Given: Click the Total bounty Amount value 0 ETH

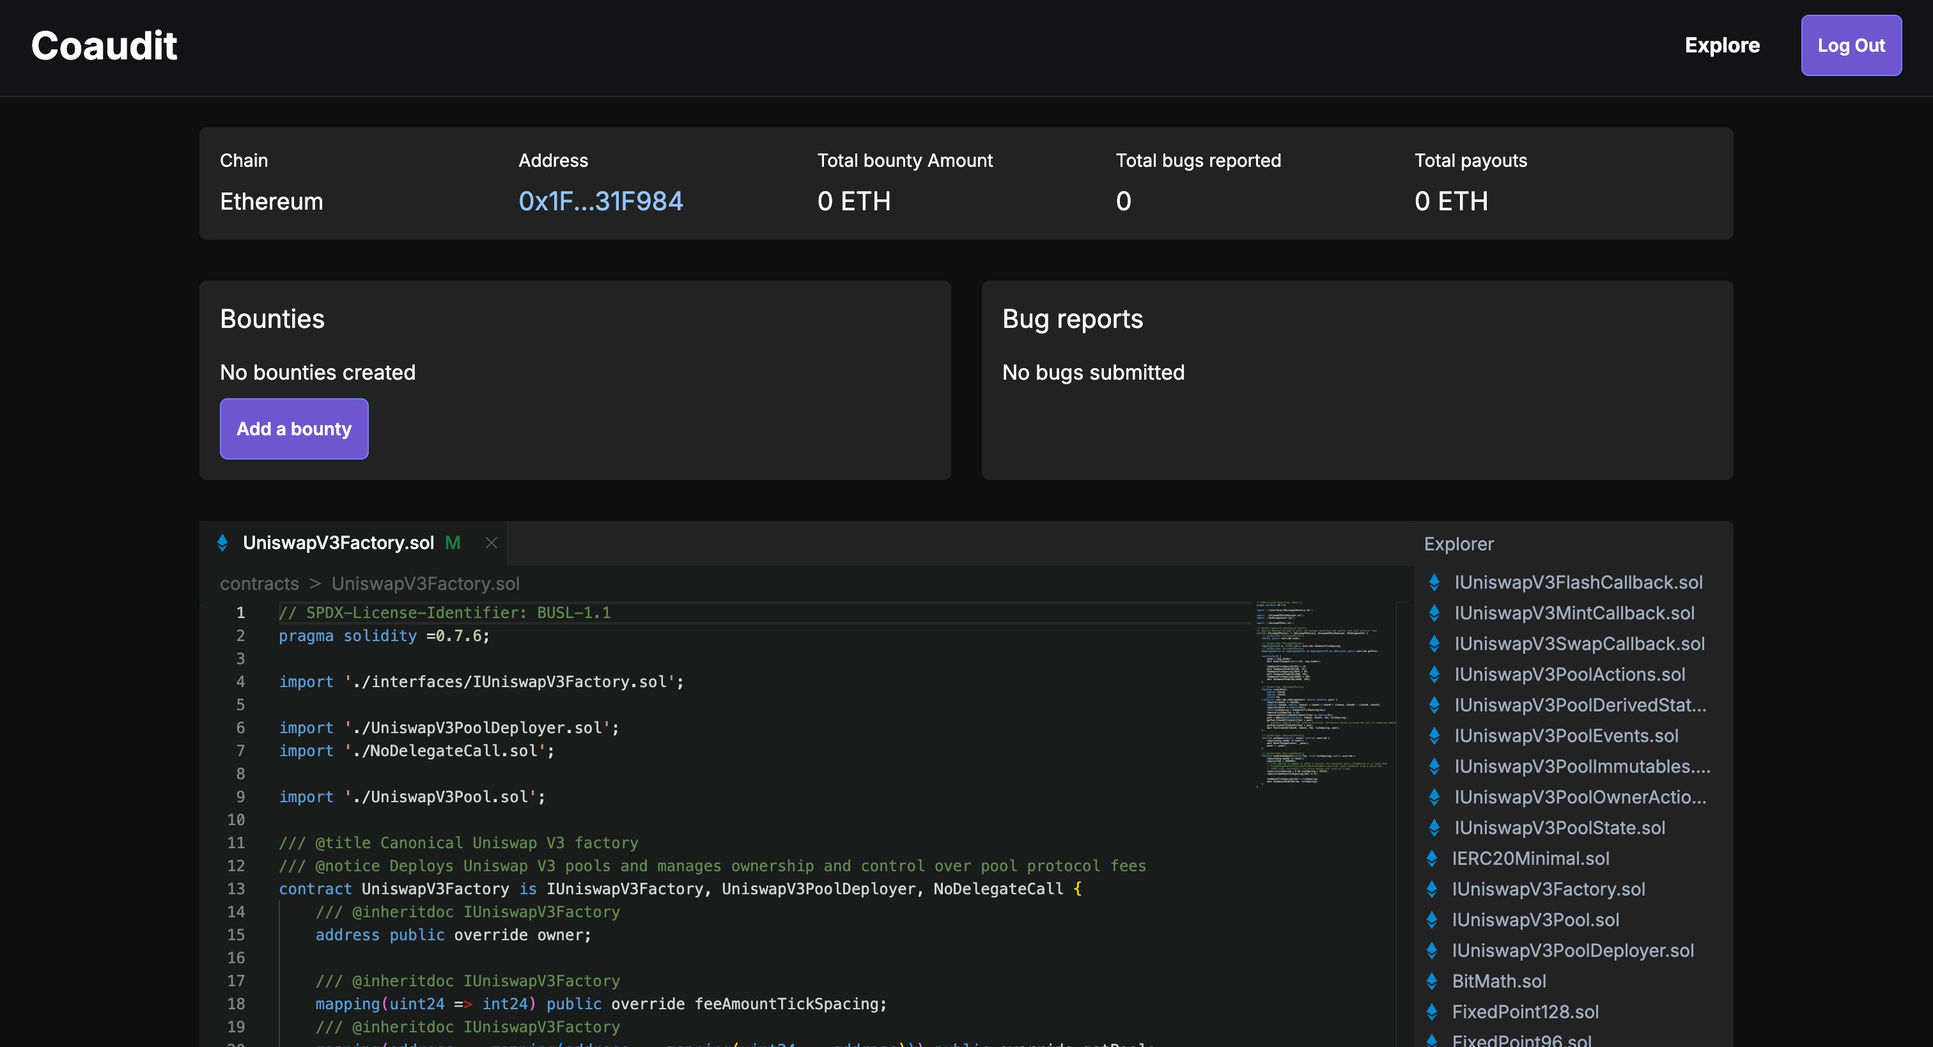Looking at the screenshot, I should [854, 201].
